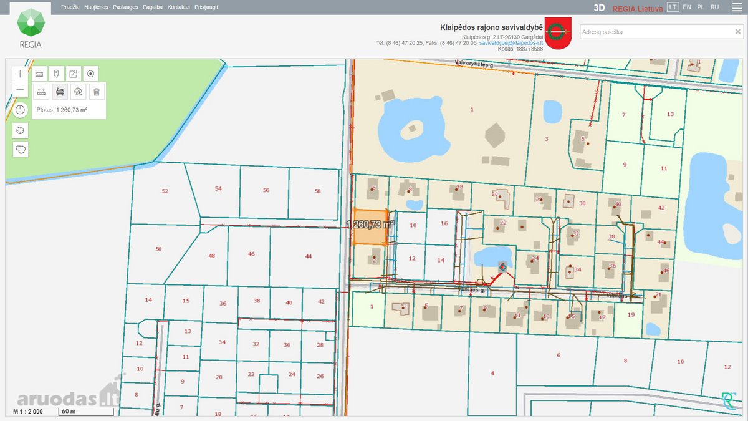This screenshot has width=748, height=421.
Task: Open the Naujienos menu item
Action: [x=96, y=7]
